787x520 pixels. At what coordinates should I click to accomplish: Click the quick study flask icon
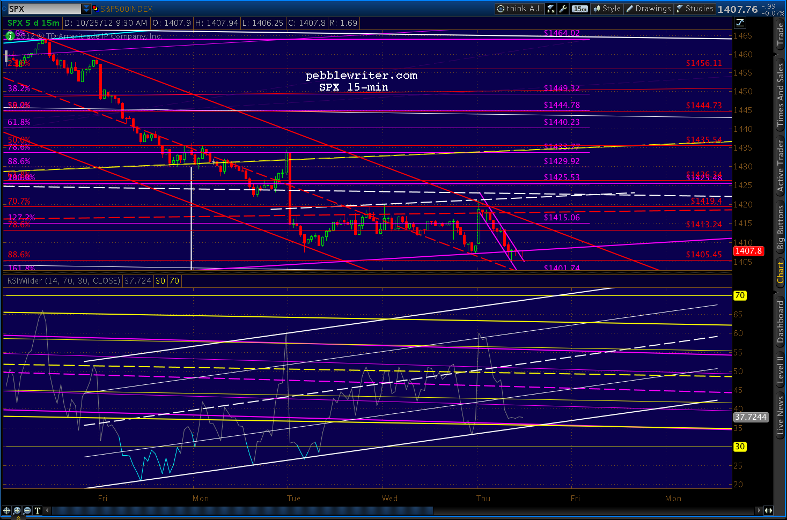(551, 9)
